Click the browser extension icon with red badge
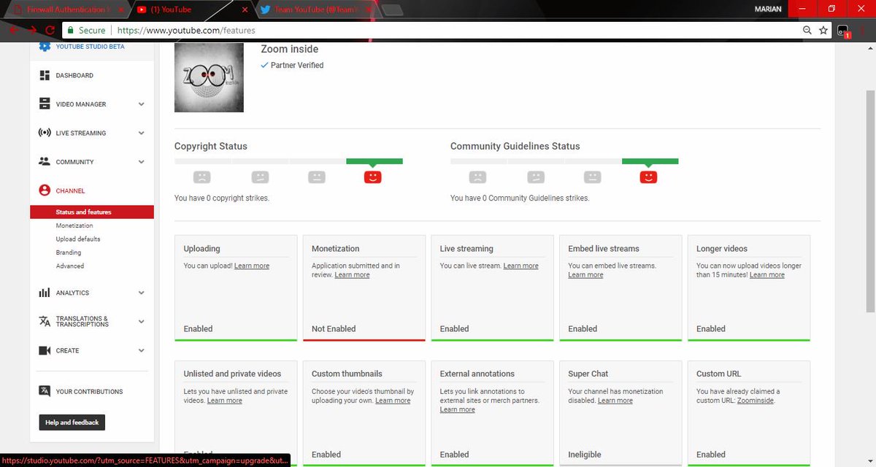 [x=843, y=31]
